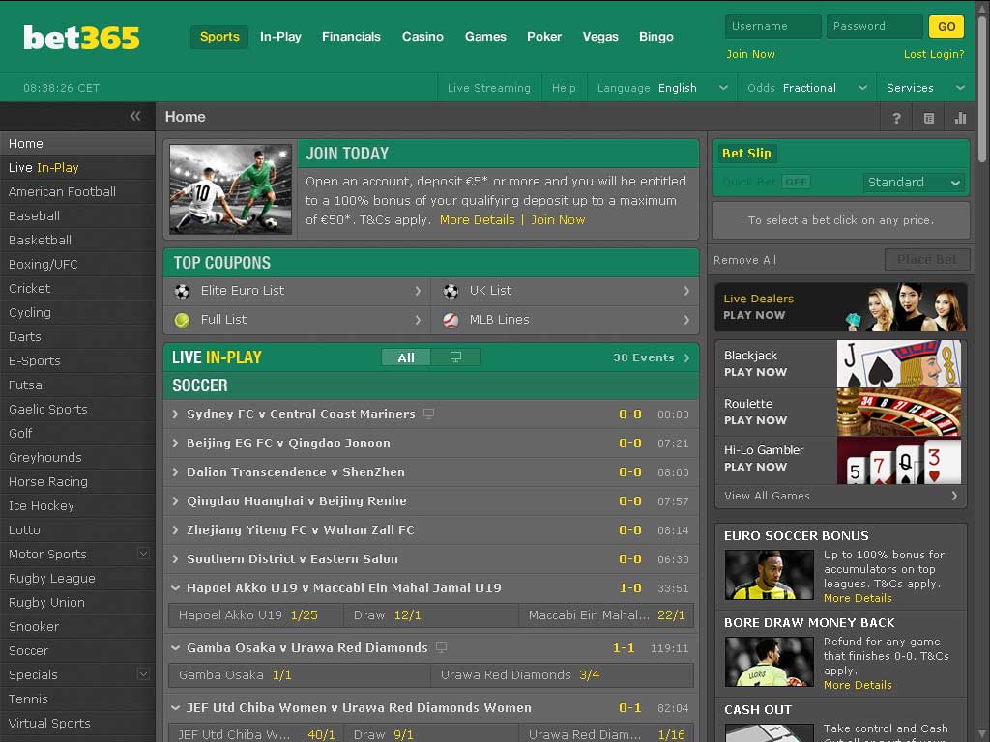Click View All Games link
990x742 pixels.
click(841, 496)
